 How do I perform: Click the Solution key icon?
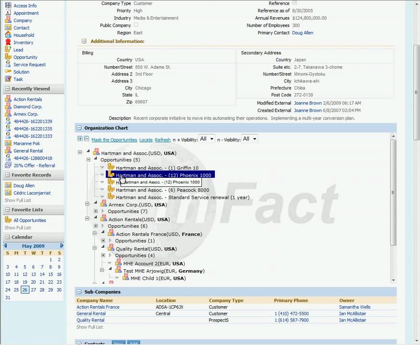click(8, 71)
